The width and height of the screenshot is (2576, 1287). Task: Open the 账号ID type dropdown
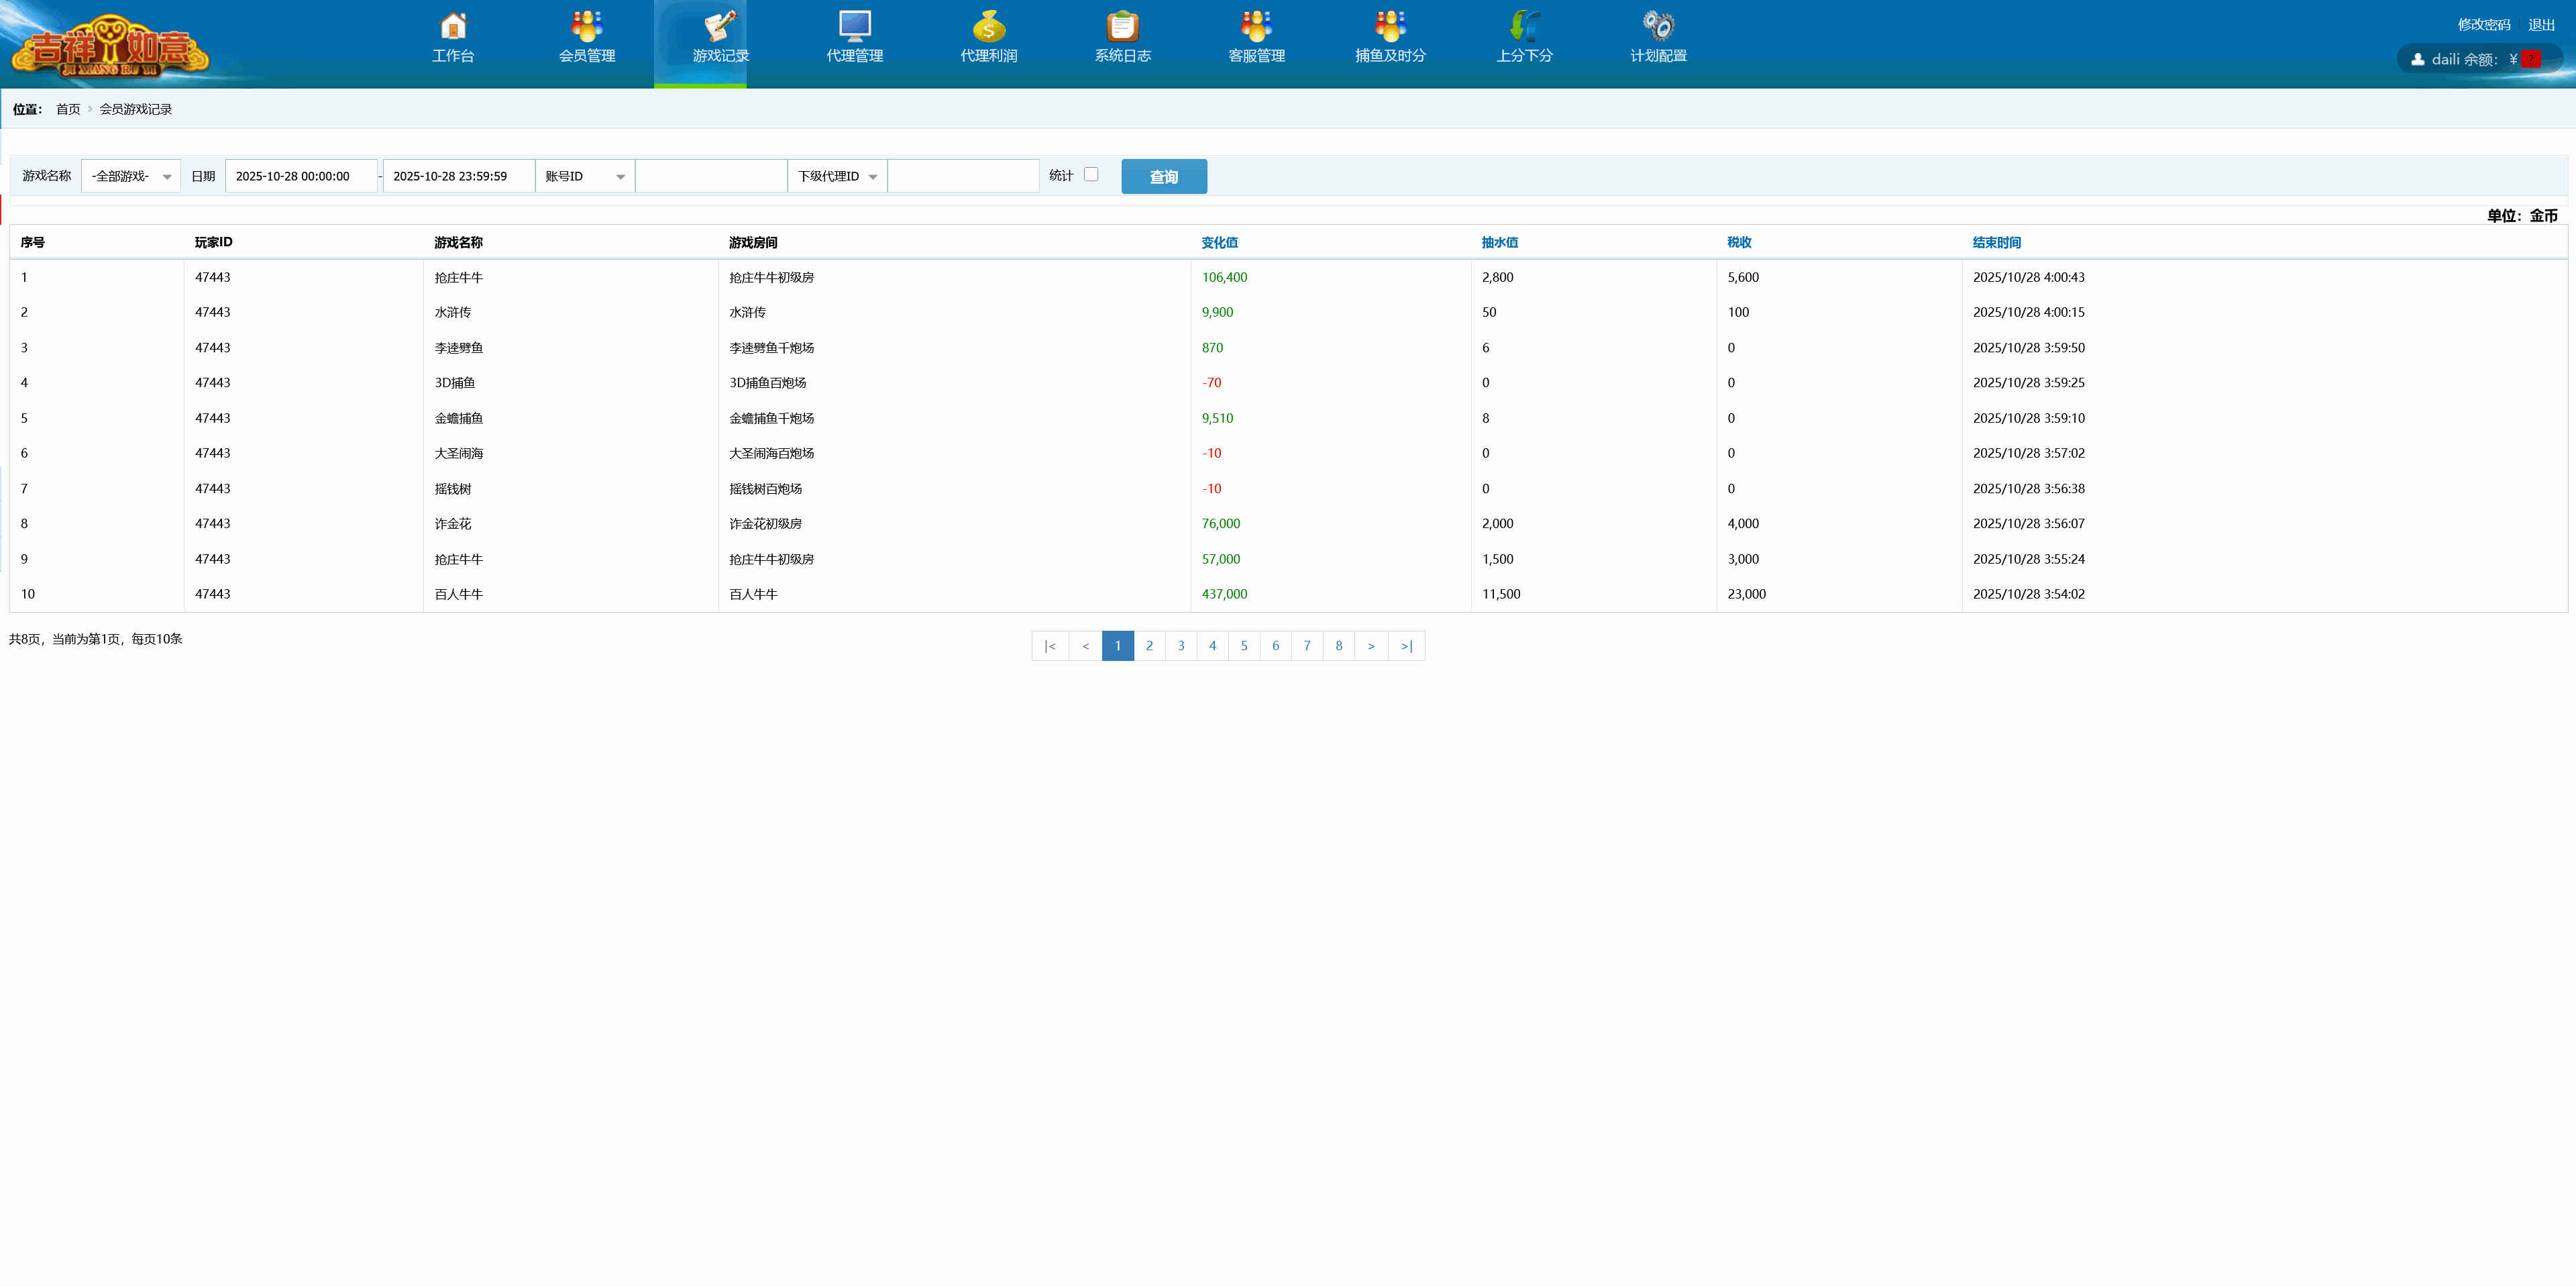pyautogui.click(x=585, y=176)
